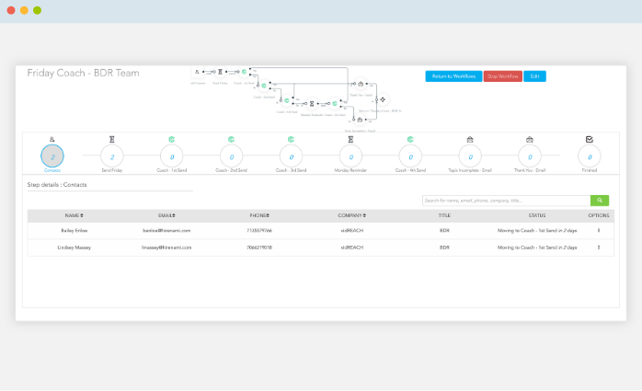642x391 pixels.
Task: Click the green window maximize dot
Action: click(x=38, y=10)
